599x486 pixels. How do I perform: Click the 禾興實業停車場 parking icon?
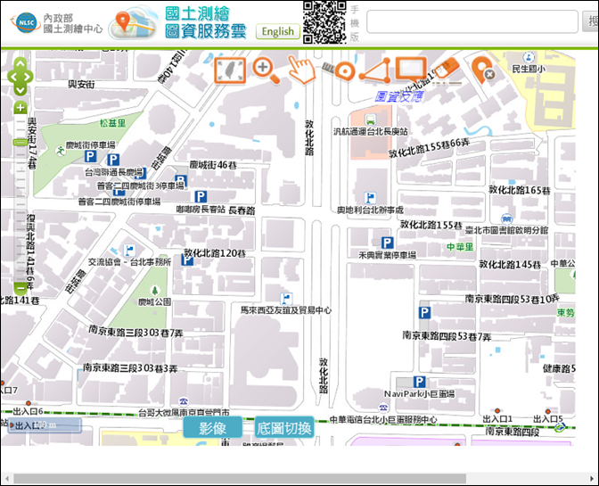coord(388,243)
